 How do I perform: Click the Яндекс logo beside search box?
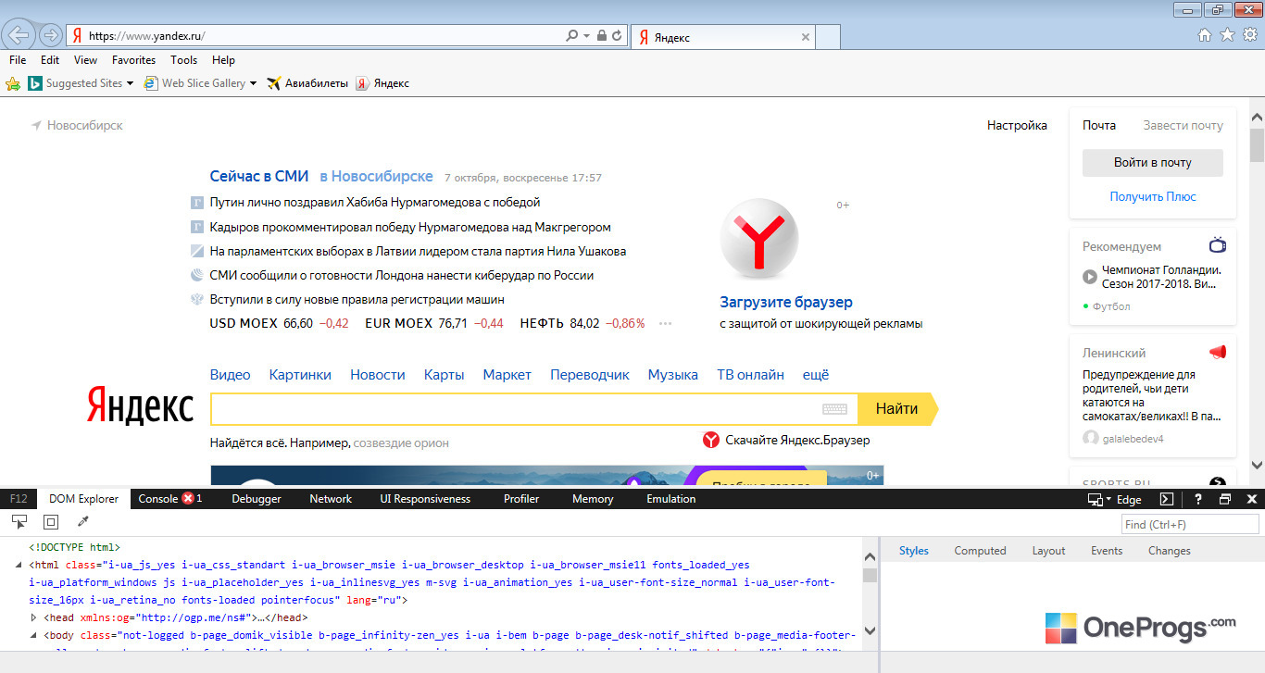click(x=141, y=406)
